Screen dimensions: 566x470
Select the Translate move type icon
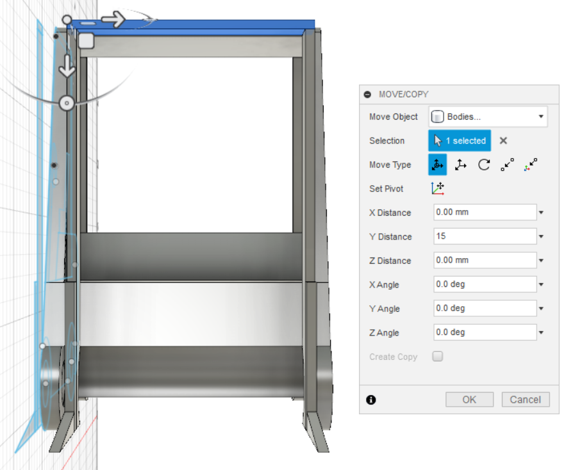(461, 165)
